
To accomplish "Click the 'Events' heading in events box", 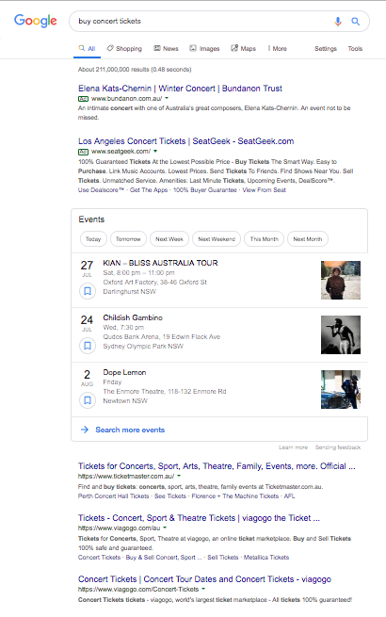I will (x=91, y=219).
